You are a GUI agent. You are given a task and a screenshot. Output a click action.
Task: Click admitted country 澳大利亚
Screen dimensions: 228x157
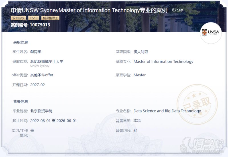141,52
